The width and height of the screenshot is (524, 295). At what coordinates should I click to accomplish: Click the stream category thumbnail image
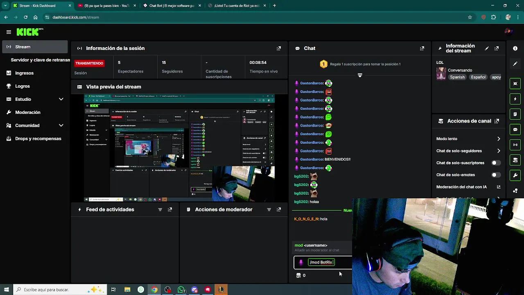pos(441,73)
